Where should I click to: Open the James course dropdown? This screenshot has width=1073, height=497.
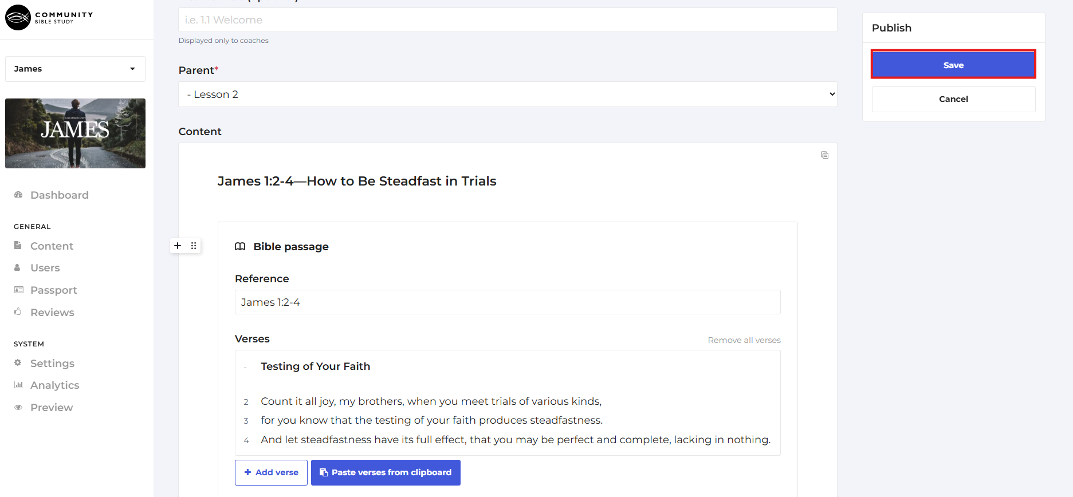tap(75, 69)
